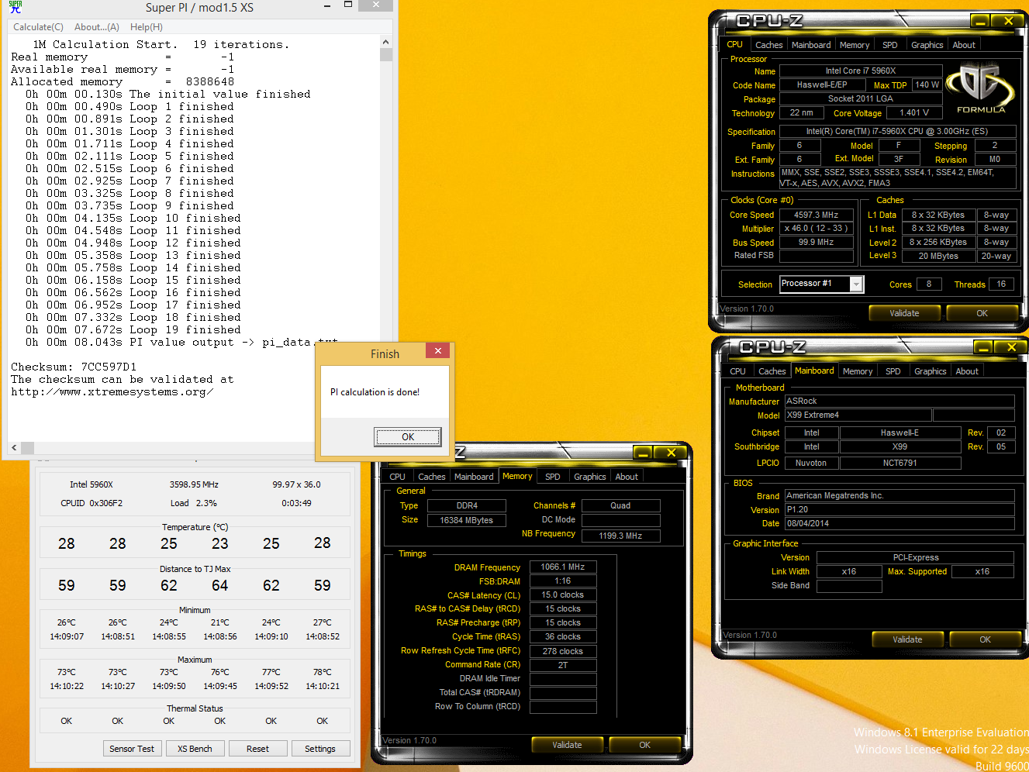Screen dimensions: 1029x772
Task: Click the Core Voltage value 1.401 V
Action: click(914, 113)
